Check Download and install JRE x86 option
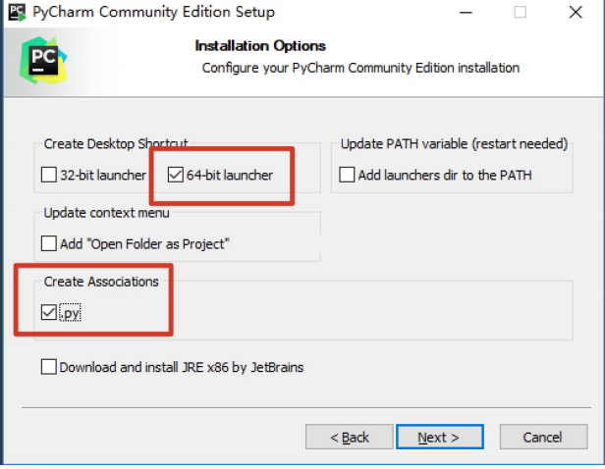This screenshot has width=605, height=469. 49,367
